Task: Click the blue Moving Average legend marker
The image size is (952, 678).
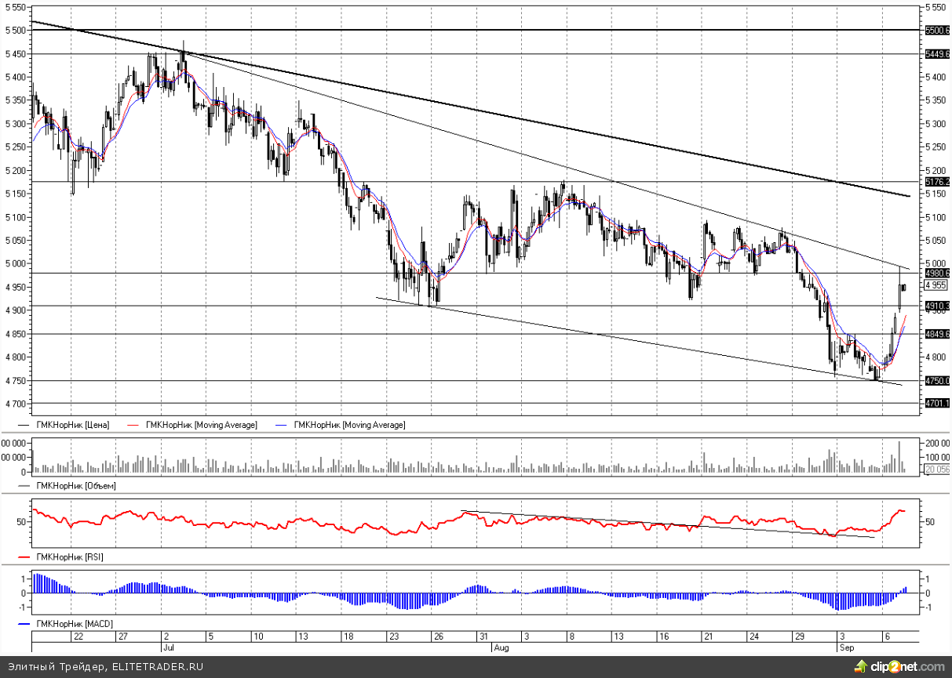Action: click(x=283, y=425)
